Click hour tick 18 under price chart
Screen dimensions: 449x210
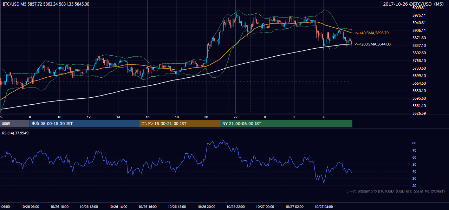point(177,117)
